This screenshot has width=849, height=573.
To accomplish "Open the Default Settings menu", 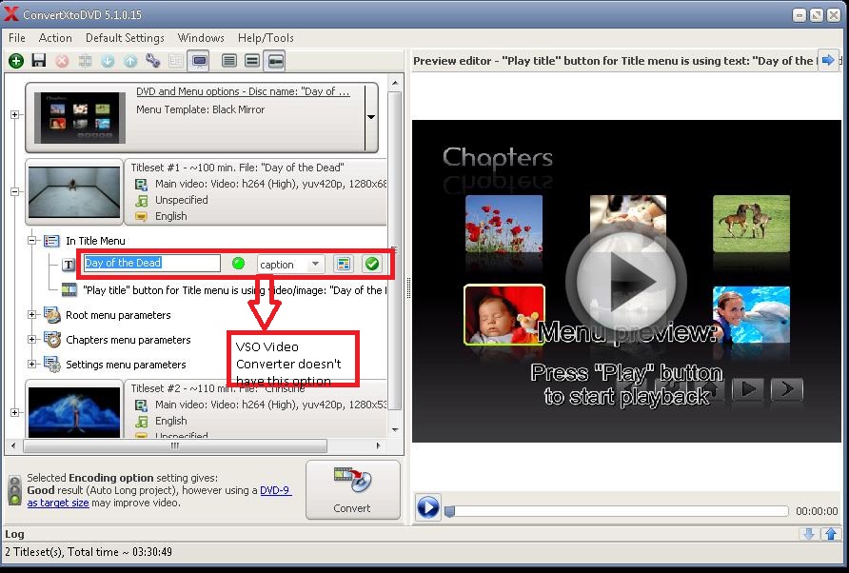I will (125, 38).
